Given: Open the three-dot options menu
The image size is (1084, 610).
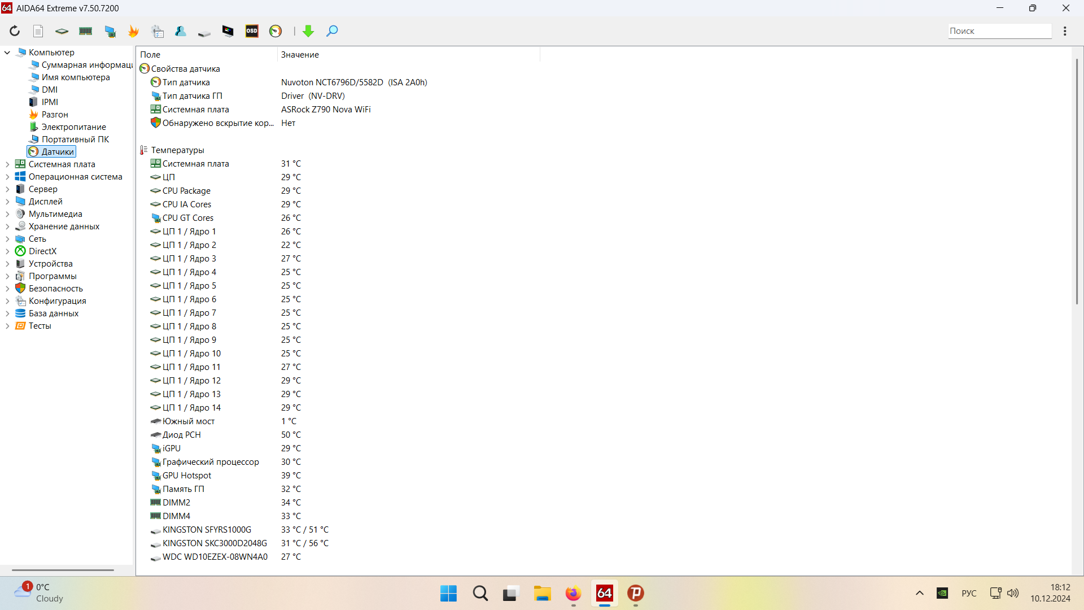Looking at the screenshot, I should [1065, 31].
